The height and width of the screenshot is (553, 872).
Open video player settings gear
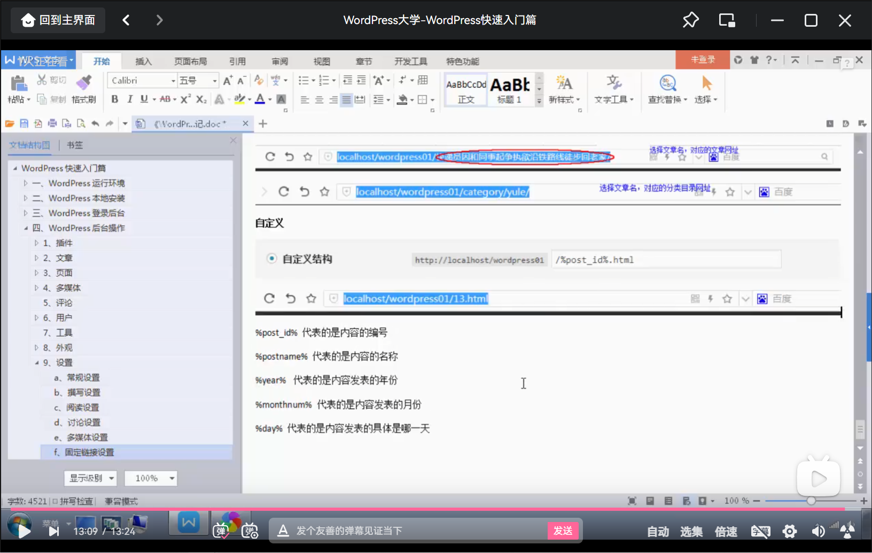tap(789, 531)
